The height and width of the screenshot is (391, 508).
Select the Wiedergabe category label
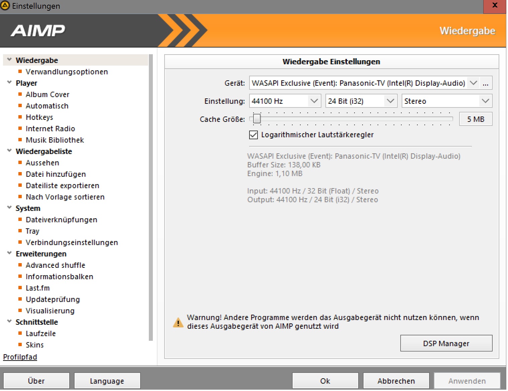(37, 61)
